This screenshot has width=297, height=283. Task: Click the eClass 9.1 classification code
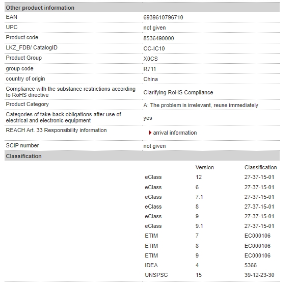pyautogui.click(x=259, y=226)
